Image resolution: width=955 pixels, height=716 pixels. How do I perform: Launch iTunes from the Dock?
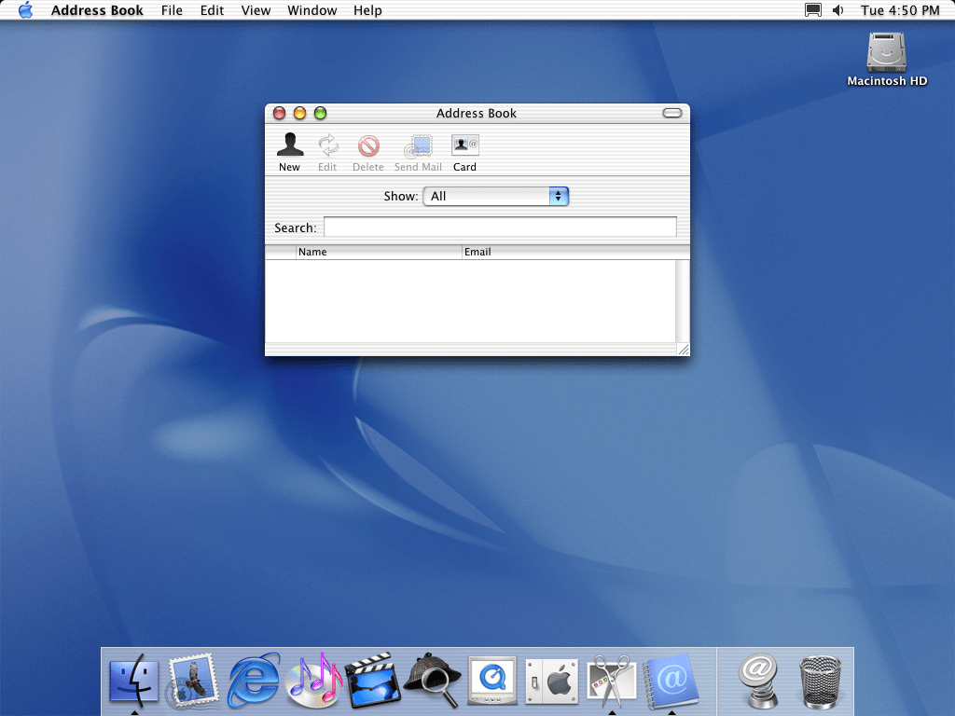(313, 679)
